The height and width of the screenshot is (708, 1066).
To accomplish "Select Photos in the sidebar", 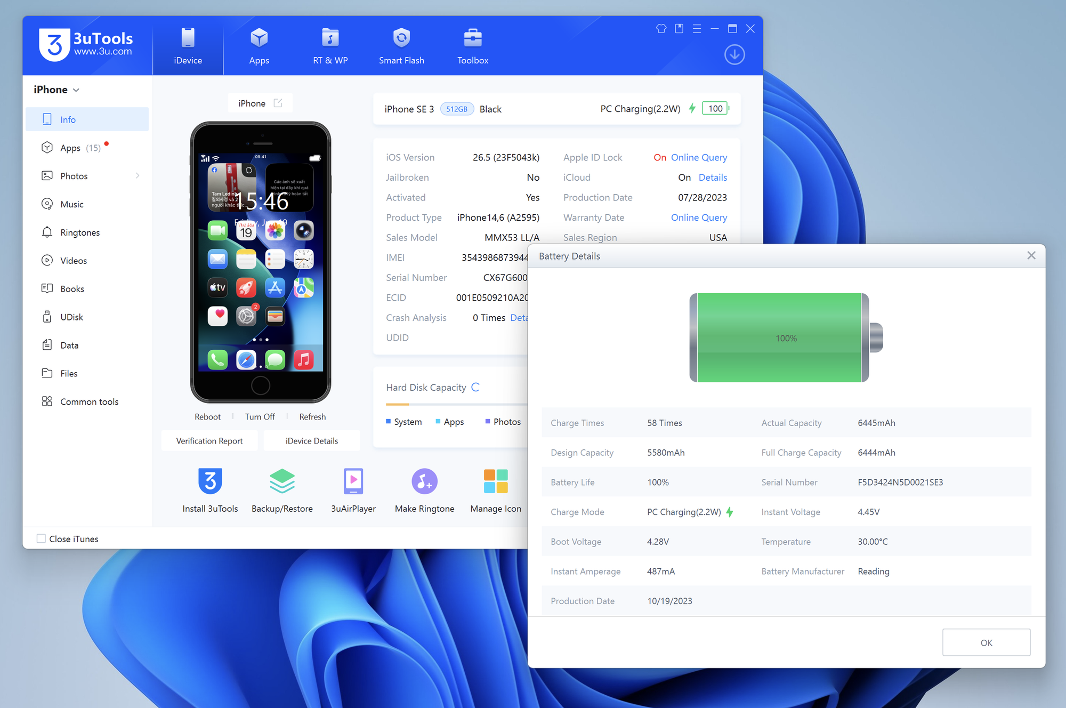I will tap(87, 176).
